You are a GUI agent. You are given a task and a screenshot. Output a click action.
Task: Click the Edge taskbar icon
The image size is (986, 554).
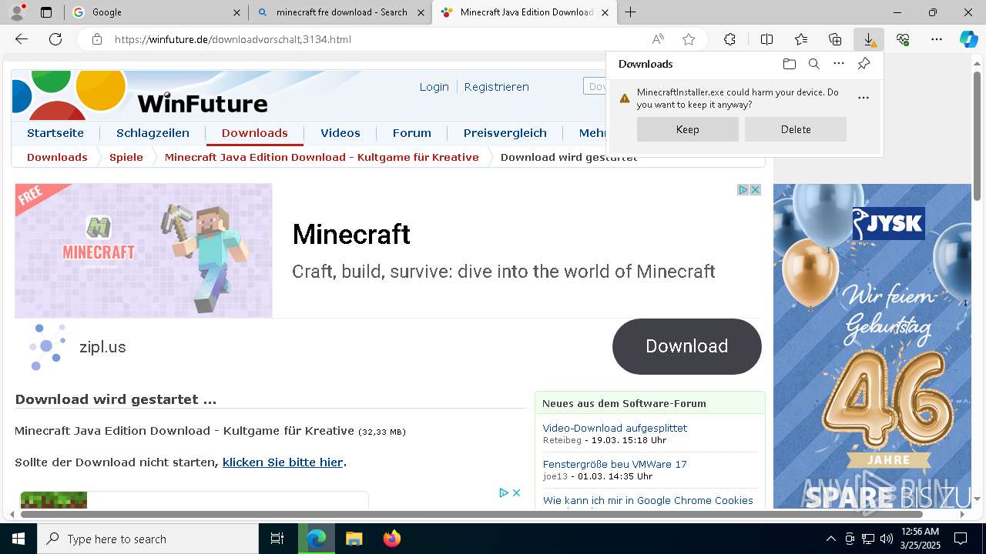317,539
